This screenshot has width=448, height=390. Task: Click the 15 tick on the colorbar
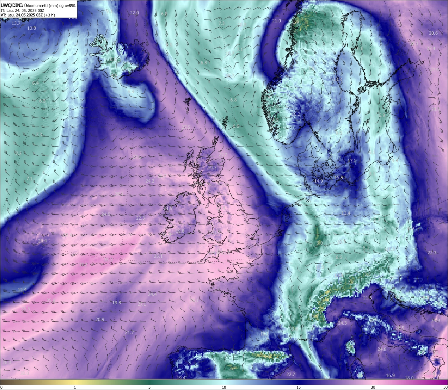click(x=299, y=387)
